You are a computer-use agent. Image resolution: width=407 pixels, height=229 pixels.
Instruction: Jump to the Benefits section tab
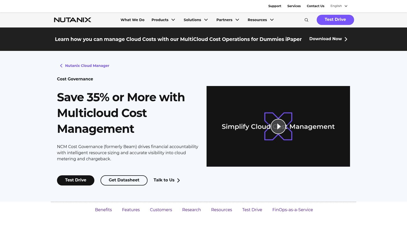coord(104,210)
